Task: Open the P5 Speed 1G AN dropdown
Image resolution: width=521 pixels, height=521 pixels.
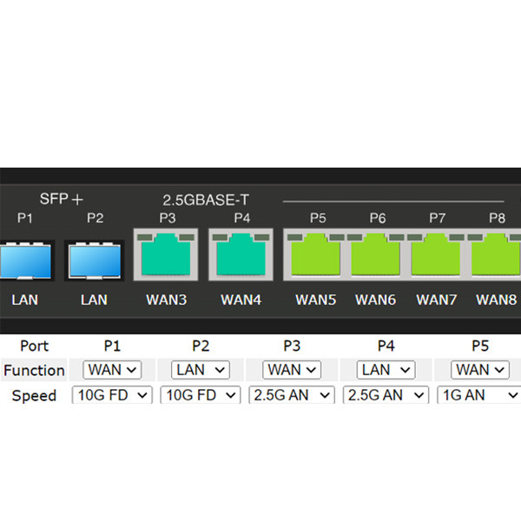Action: pyautogui.click(x=479, y=395)
